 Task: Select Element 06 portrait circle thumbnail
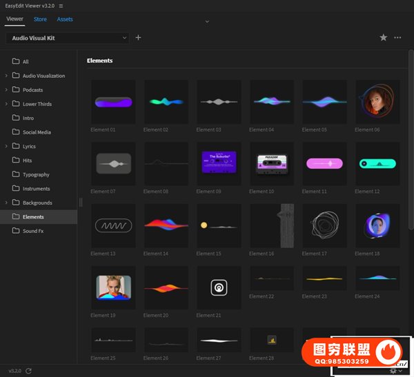377,101
